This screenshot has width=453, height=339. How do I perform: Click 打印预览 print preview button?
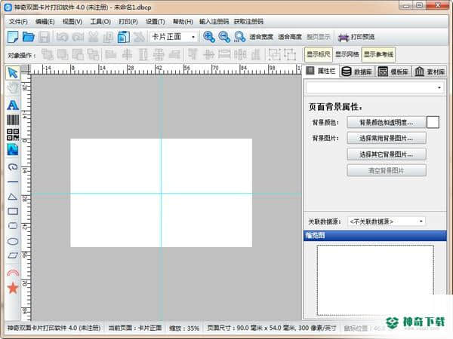point(356,37)
